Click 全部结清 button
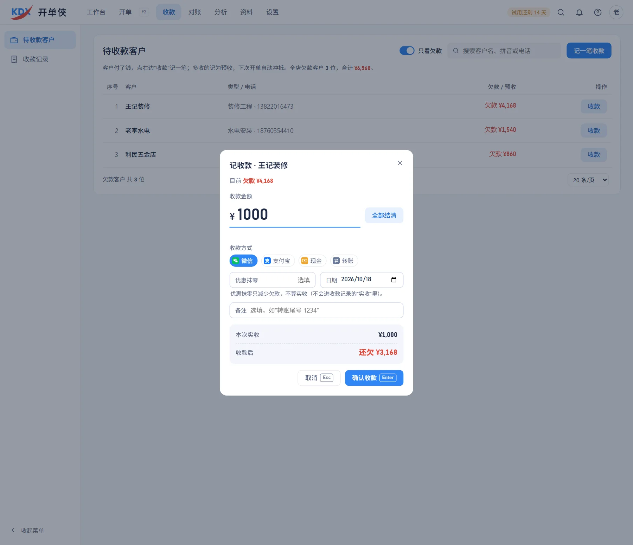633x545 pixels. [x=384, y=216]
